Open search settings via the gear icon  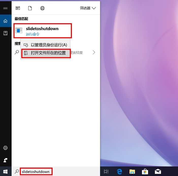tap(5, 148)
